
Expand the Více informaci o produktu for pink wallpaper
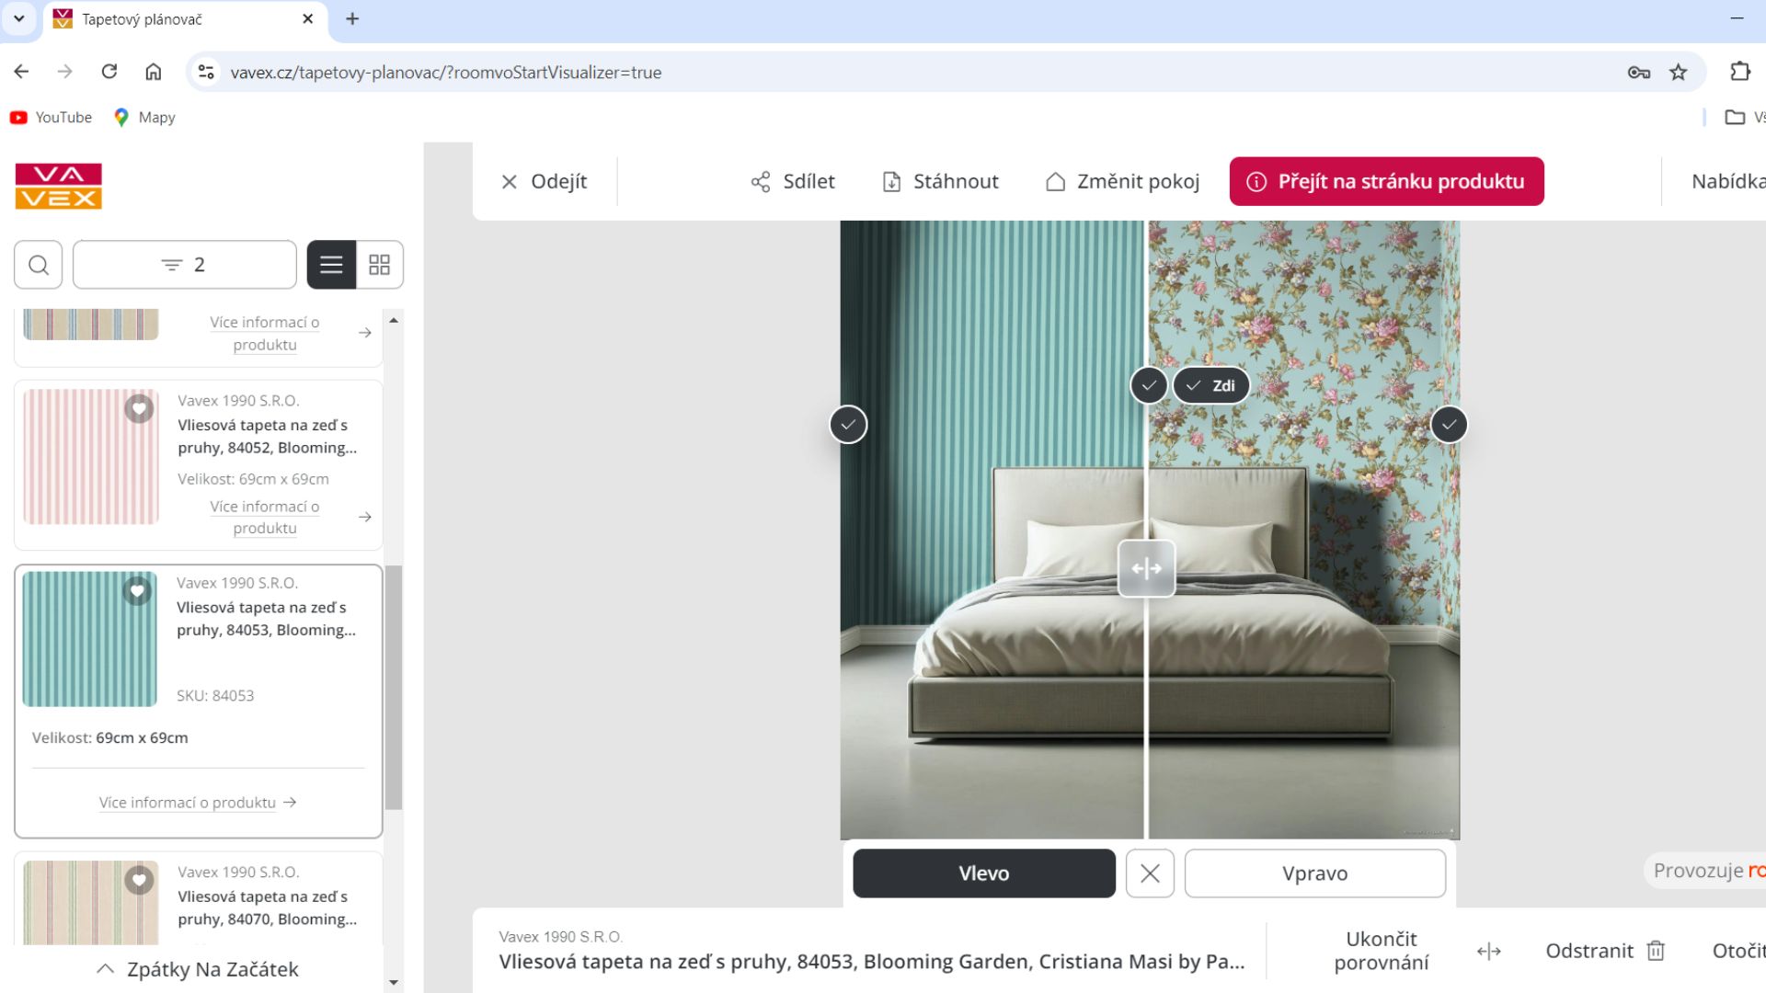pos(266,515)
